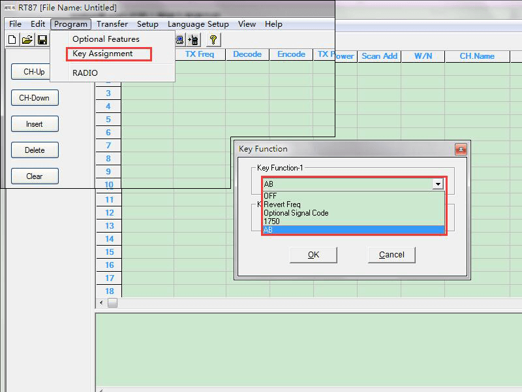Click the arrow-to-radio transfer toolbar icon
The width and height of the screenshot is (522, 392).
(x=194, y=40)
